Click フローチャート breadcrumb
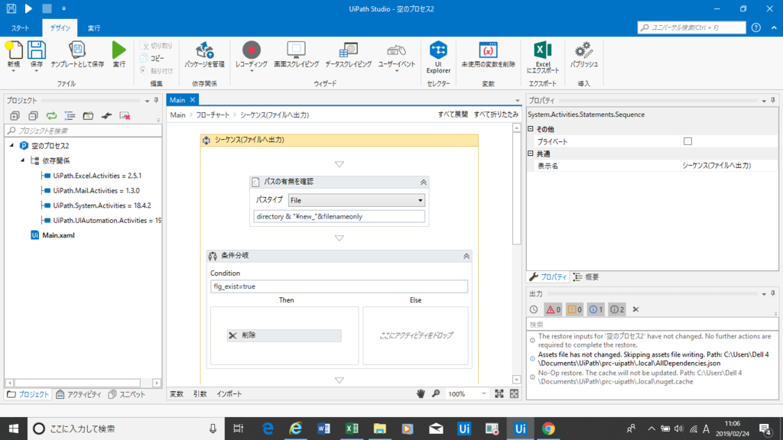The width and height of the screenshot is (783, 440). (x=213, y=115)
